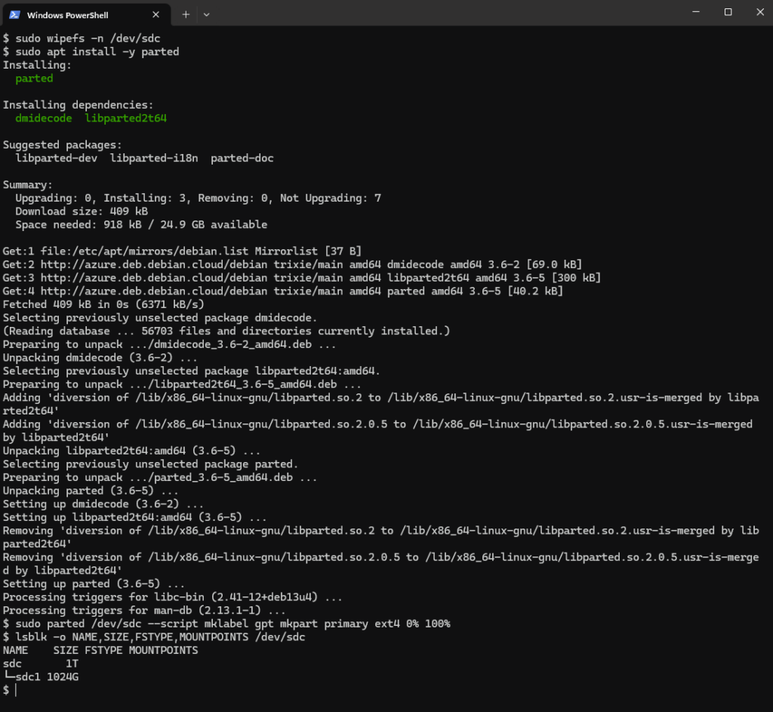Click the 'Get:1 file:/etc/apt/mirrors' line
The height and width of the screenshot is (712, 773).
tap(182, 251)
